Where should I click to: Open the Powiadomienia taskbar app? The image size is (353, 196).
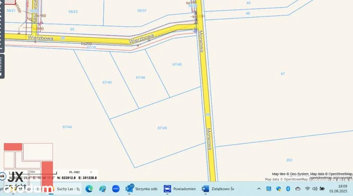180,189
